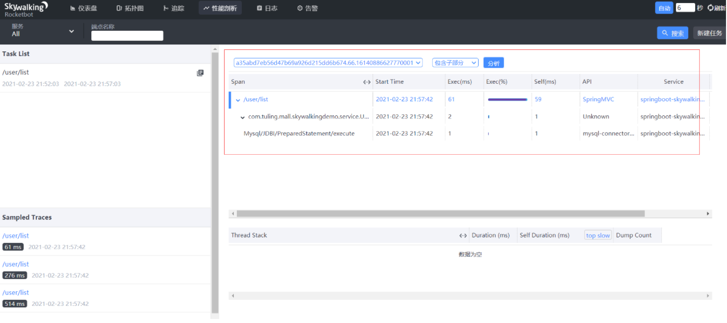727x323 pixels.
Task: Click the top slow sort toggle
Action: point(598,235)
